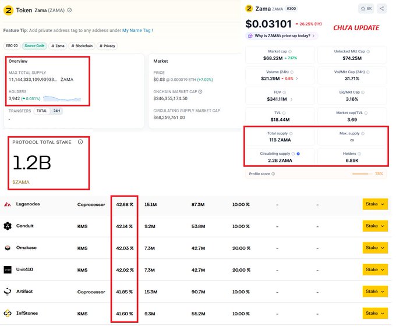Click the Market cap info icon
Image resolution: width=396 pixels, height=327 pixels.
click(x=290, y=51)
